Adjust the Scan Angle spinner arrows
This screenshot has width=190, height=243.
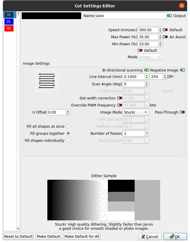click(x=147, y=84)
